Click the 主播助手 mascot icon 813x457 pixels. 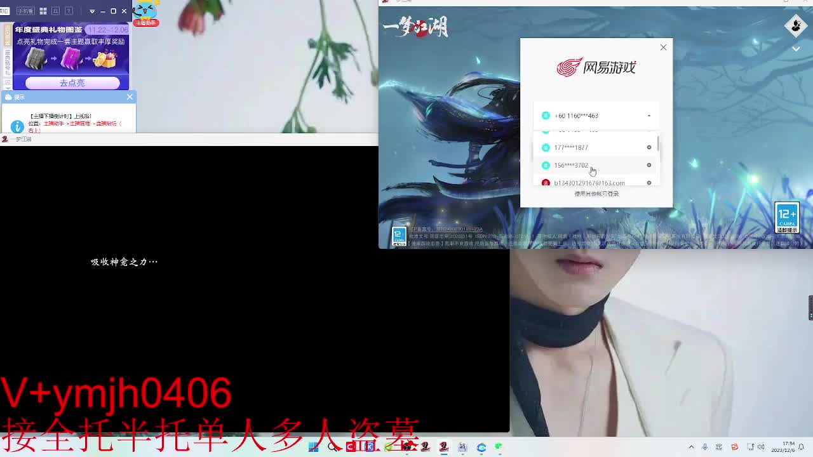[146, 13]
